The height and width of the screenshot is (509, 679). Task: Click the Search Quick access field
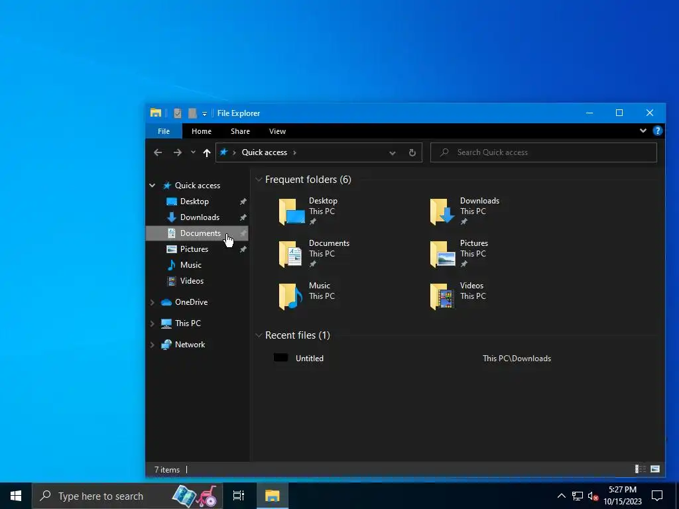[x=544, y=152]
